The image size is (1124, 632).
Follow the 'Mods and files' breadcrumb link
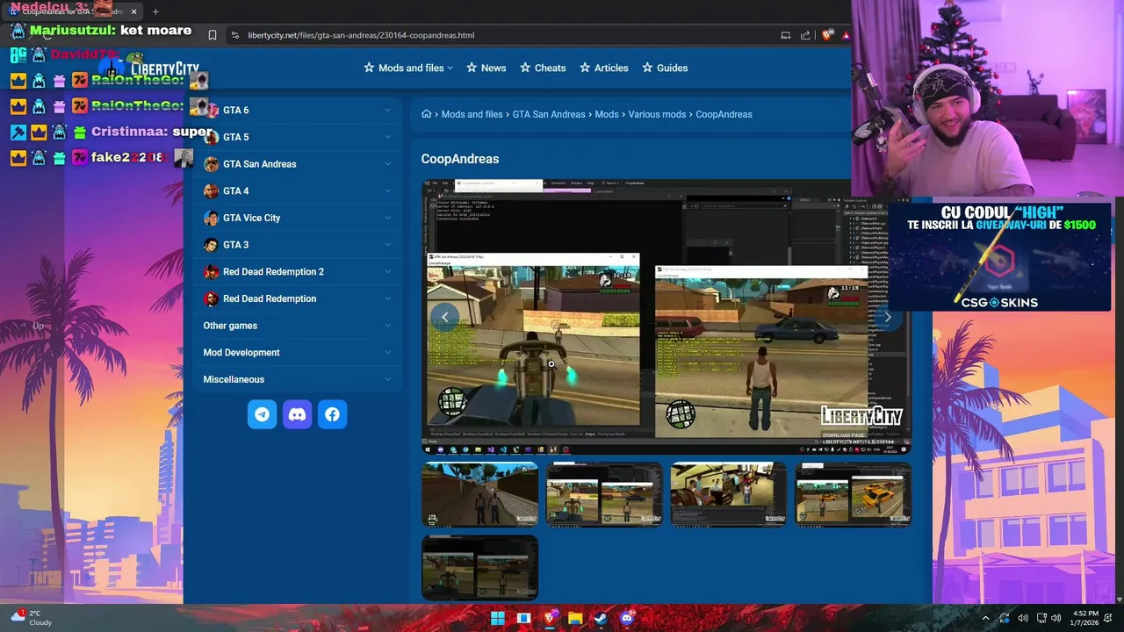tap(472, 114)
